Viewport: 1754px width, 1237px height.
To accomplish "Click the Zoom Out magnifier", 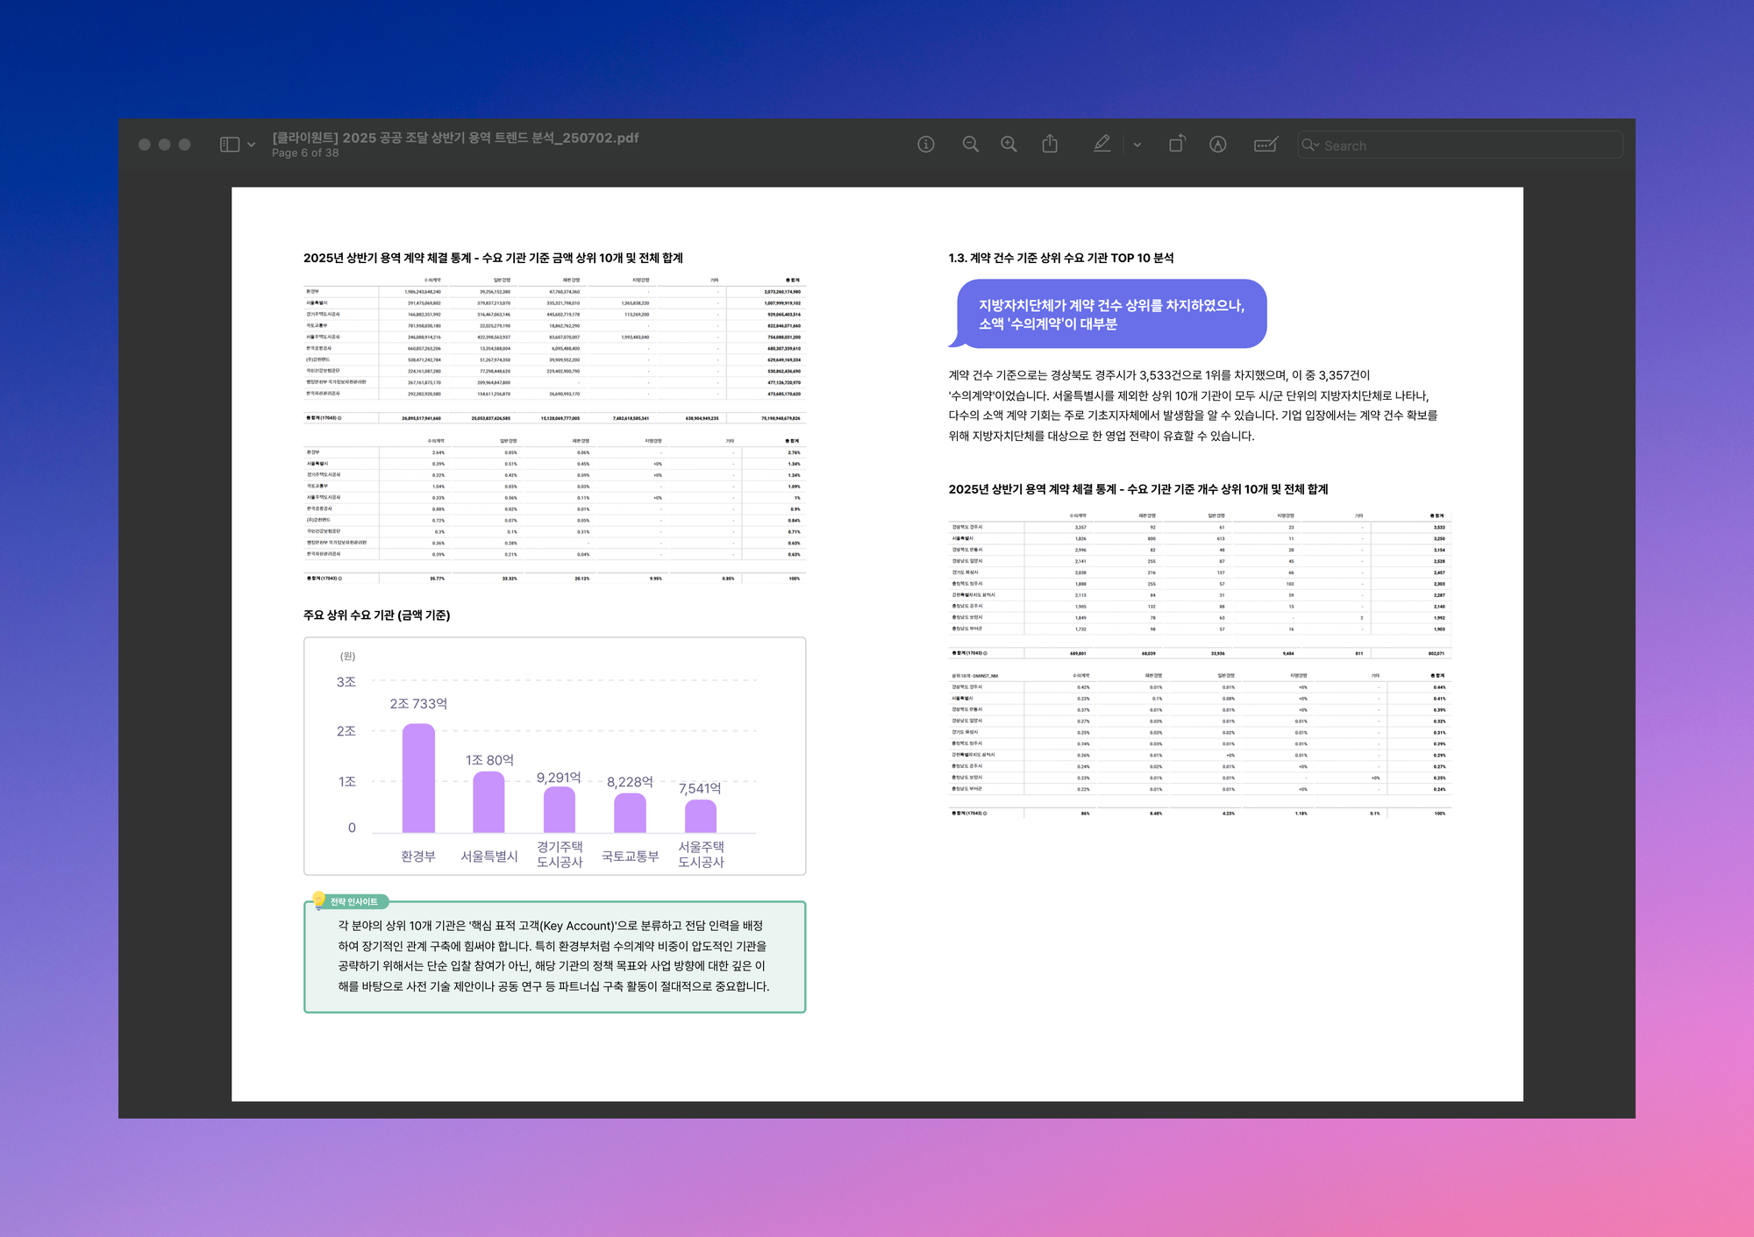I will [970, 145].
